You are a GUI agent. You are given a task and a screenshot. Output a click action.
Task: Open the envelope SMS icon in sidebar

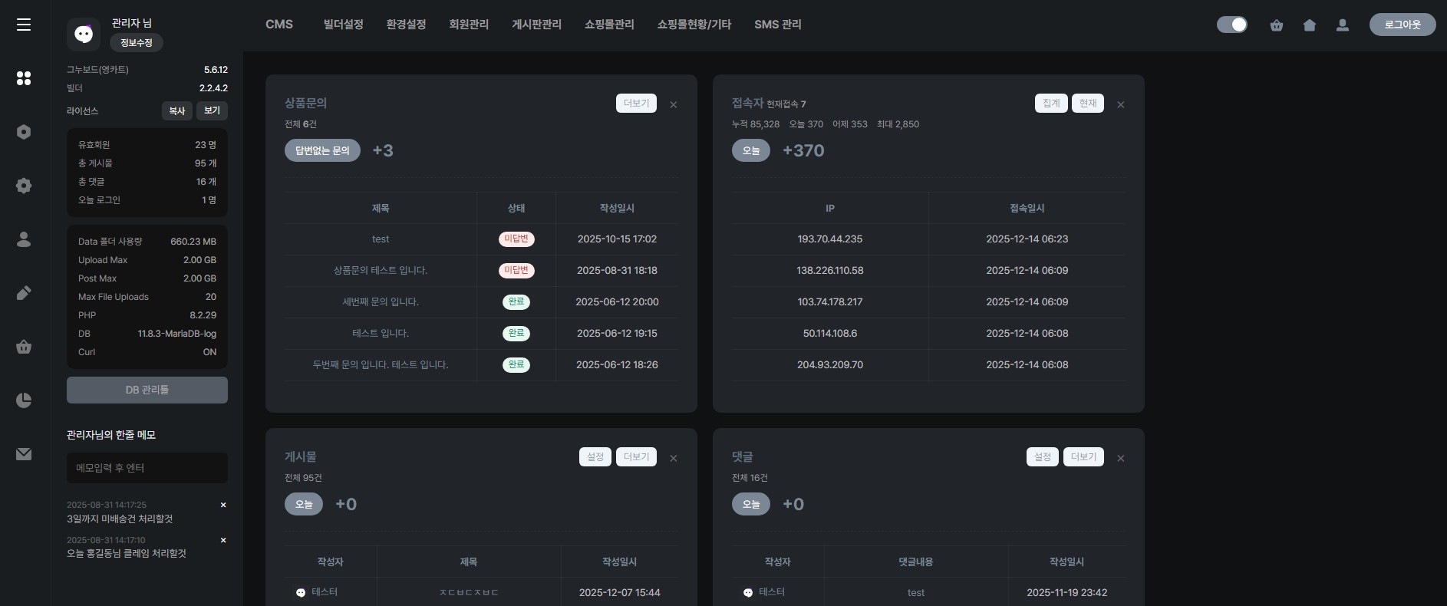click(24, 454)
